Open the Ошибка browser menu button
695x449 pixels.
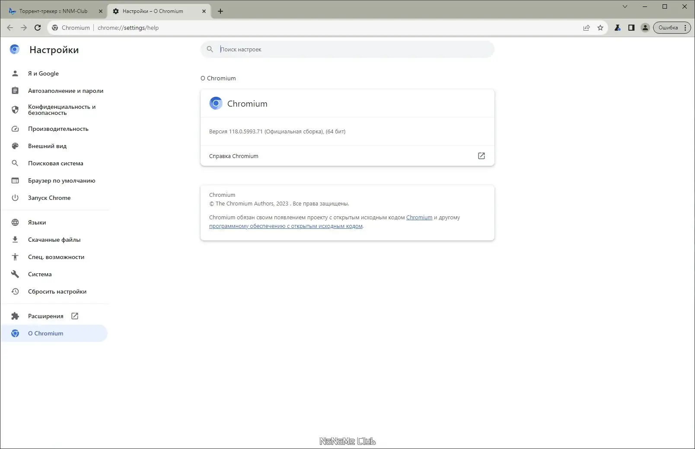coord(672,28)
